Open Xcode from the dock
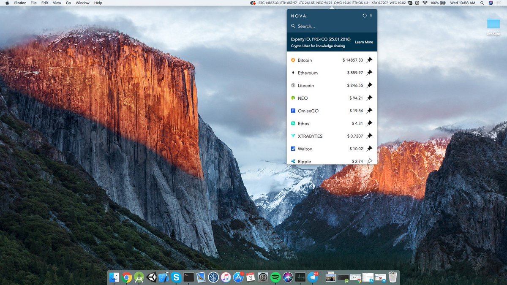The width and height of the screenshot is (507, 285). click(x=164, y=277)
